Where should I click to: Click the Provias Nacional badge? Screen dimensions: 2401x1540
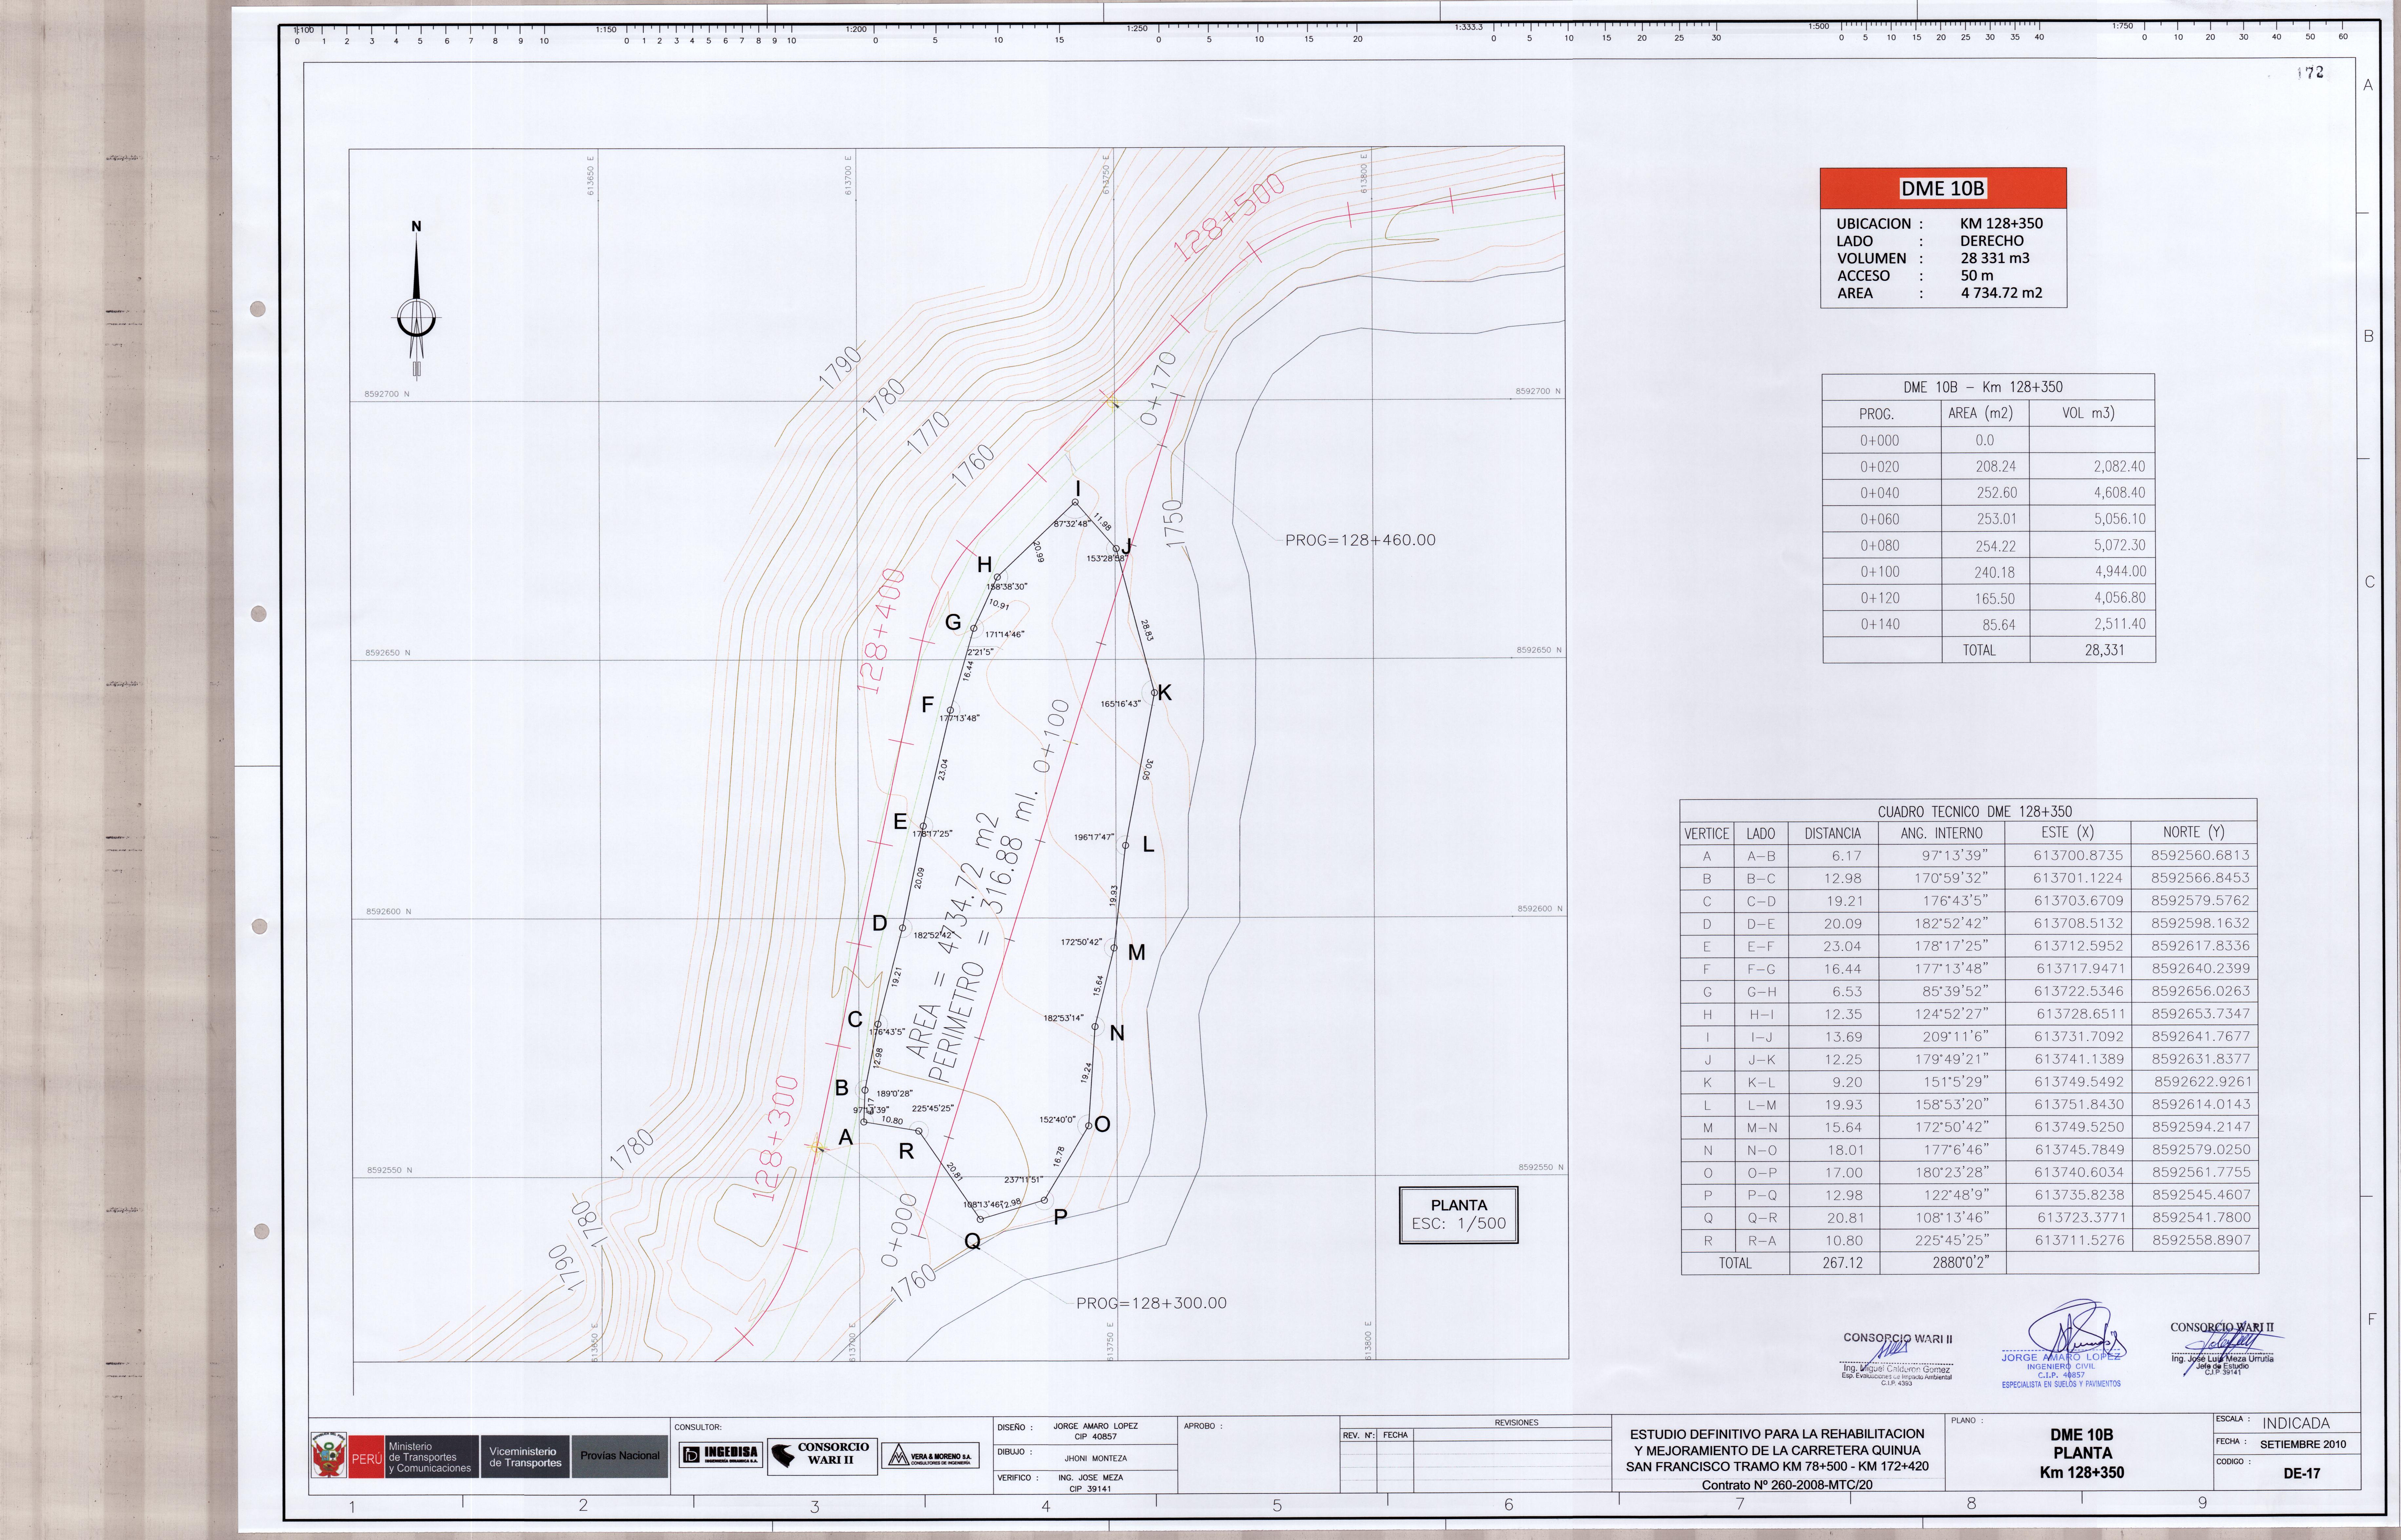point(620,1456)
